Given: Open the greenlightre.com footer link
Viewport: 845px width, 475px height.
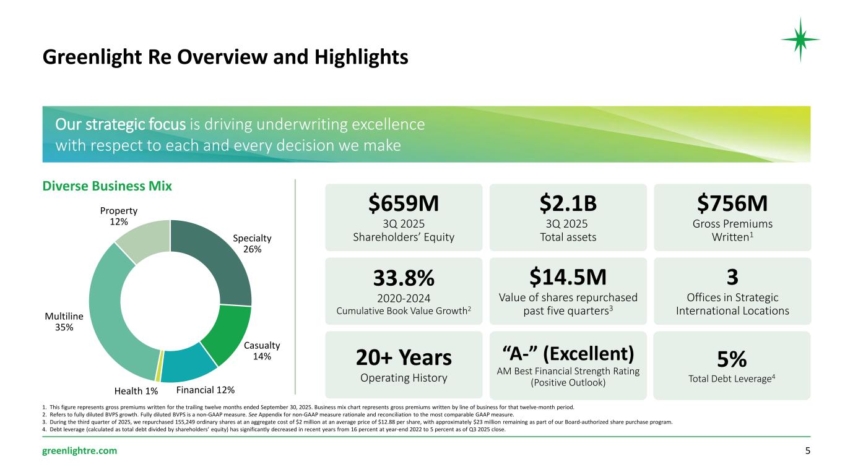Looking at the screenshot, I should [79, 450].
